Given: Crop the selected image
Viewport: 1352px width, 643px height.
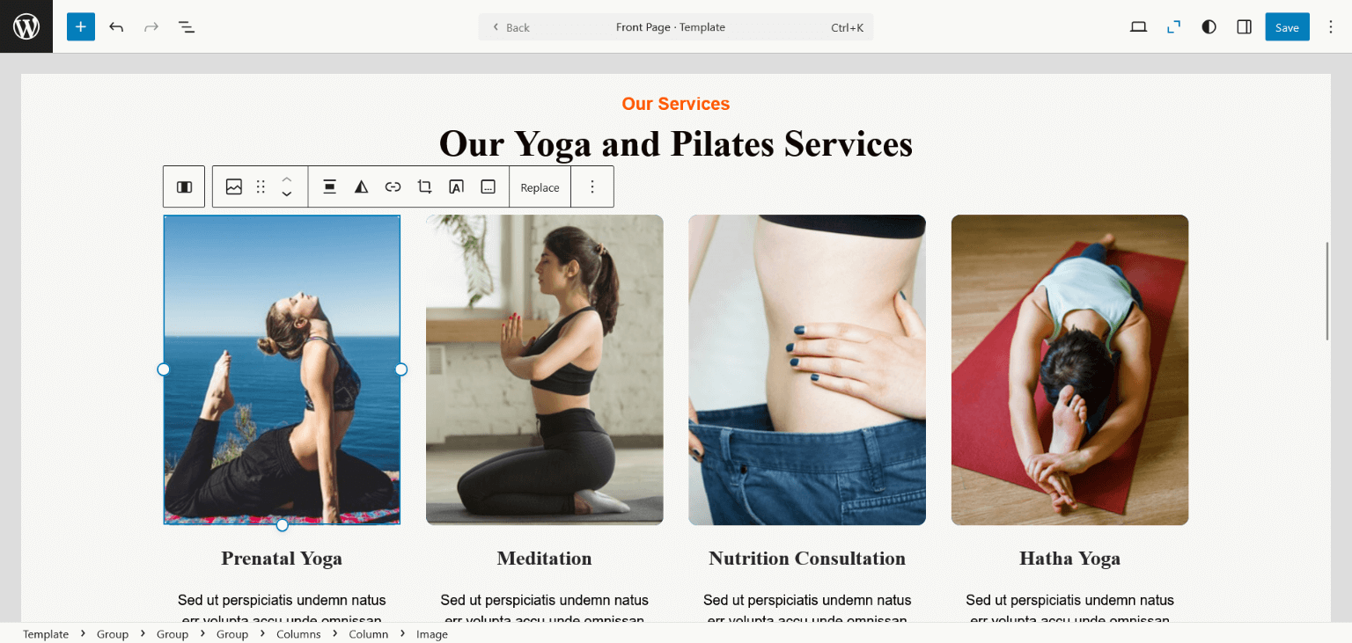Looking at the screenshot, I should pyautogui.click(x=425, y=186).
